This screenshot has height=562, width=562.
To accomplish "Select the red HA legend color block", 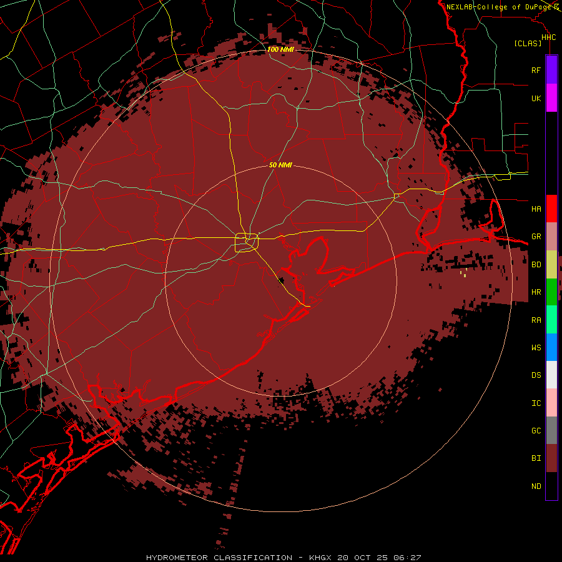I will (x=551, y=209).
